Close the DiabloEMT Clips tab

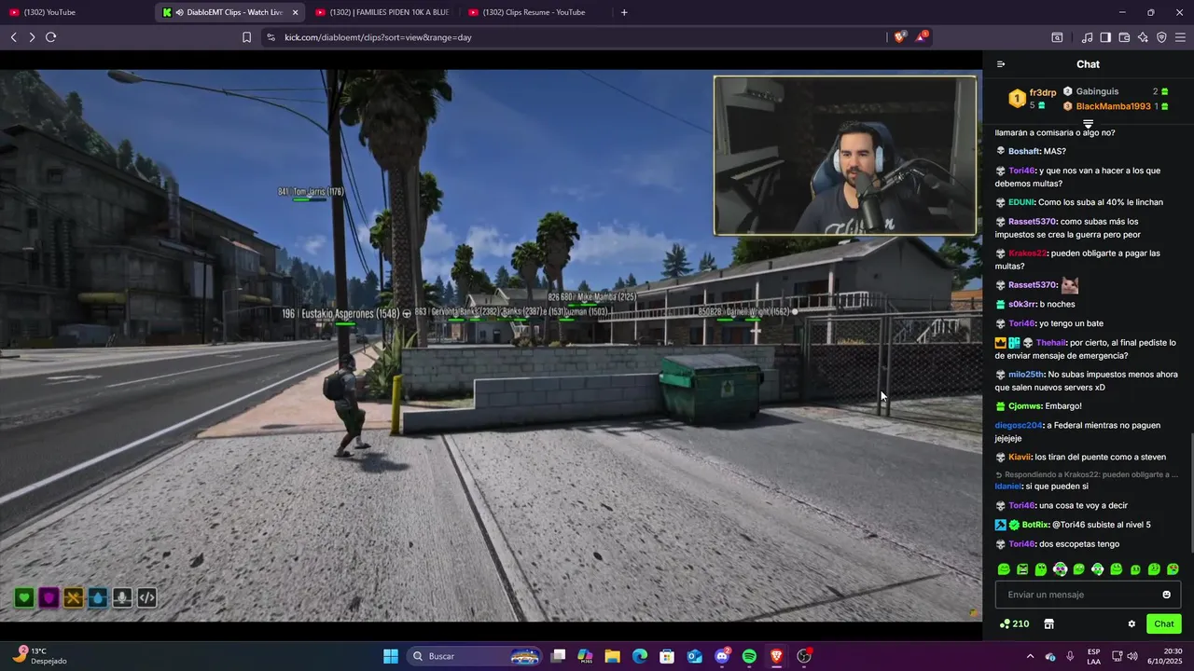295,12
